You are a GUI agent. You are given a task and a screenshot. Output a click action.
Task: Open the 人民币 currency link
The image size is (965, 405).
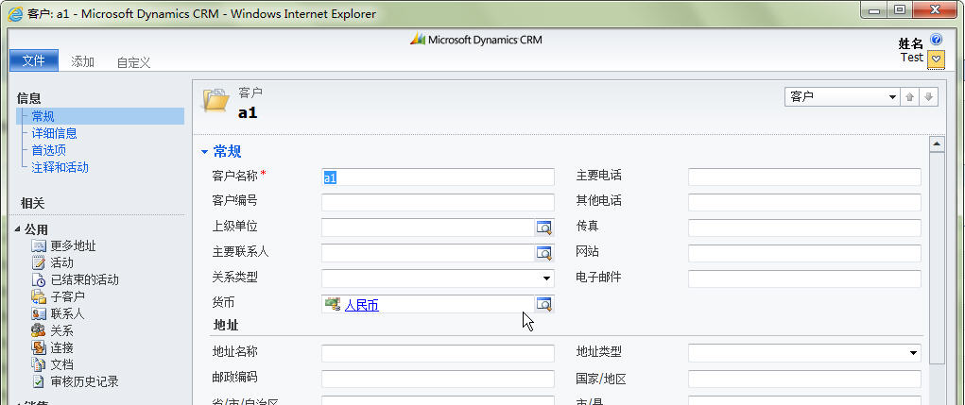click(361, 305)
